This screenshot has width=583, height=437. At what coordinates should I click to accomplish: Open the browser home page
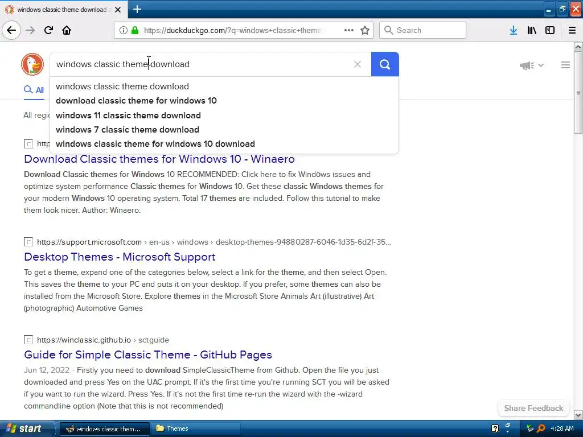[x=67, y=30]
